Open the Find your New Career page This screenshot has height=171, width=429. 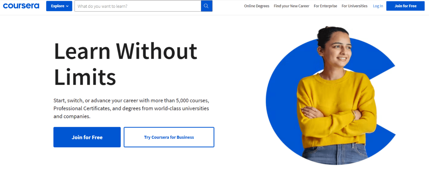tap(291, 6)
